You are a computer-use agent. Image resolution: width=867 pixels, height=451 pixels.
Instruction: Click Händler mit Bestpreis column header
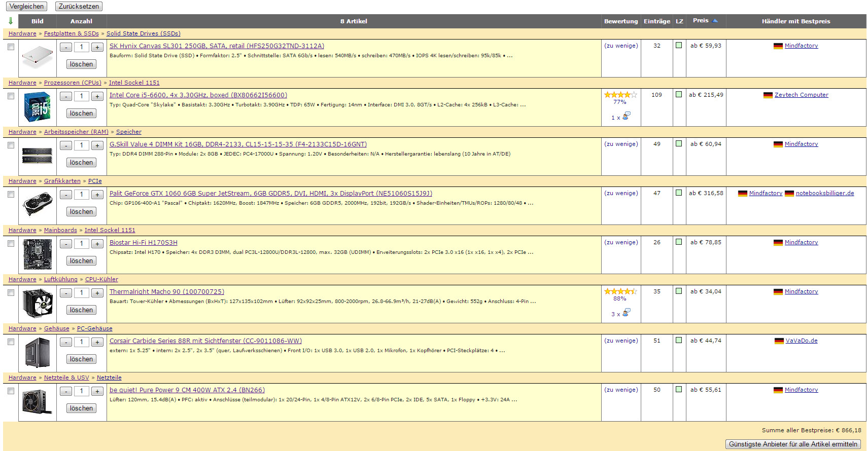click(796, 21)
